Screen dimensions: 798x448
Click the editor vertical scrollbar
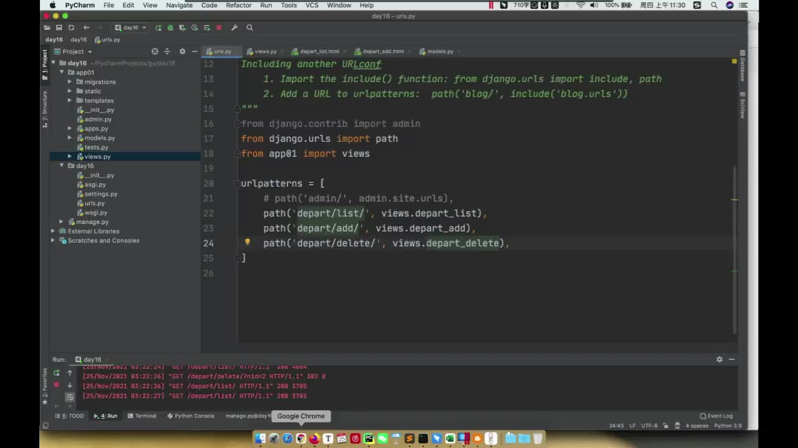pyautogui.click(x=736, y=249)
